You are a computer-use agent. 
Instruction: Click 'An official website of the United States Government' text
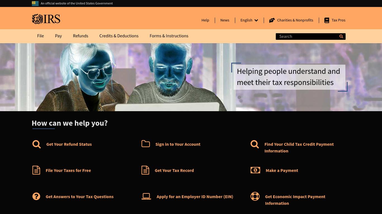click(77, 3)
